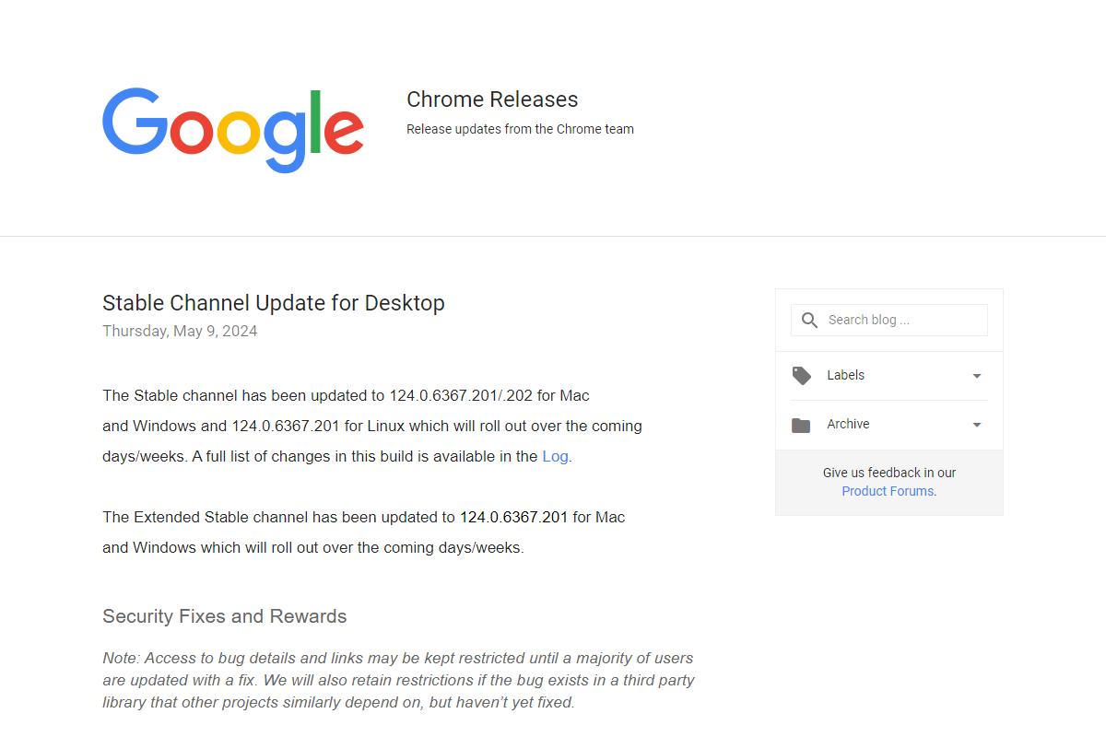This screenshot has height=737, width=1106.
Task: Open the Product Forums link
Action: click(888, 491)
